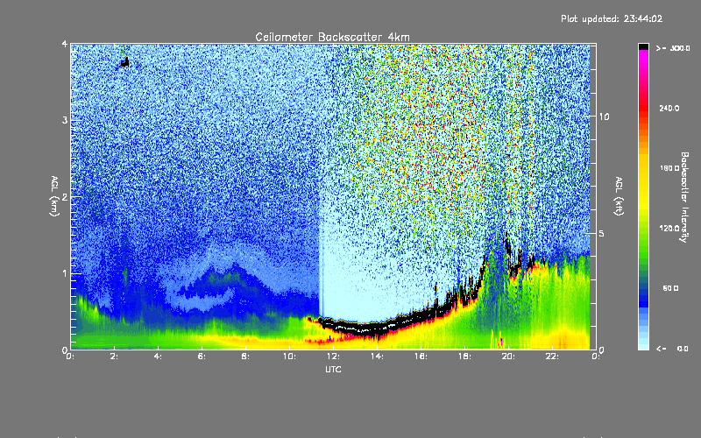Click the "180.0" colorbar value
Viewport: 701px width, 438px height.
(x=669, y=168)
